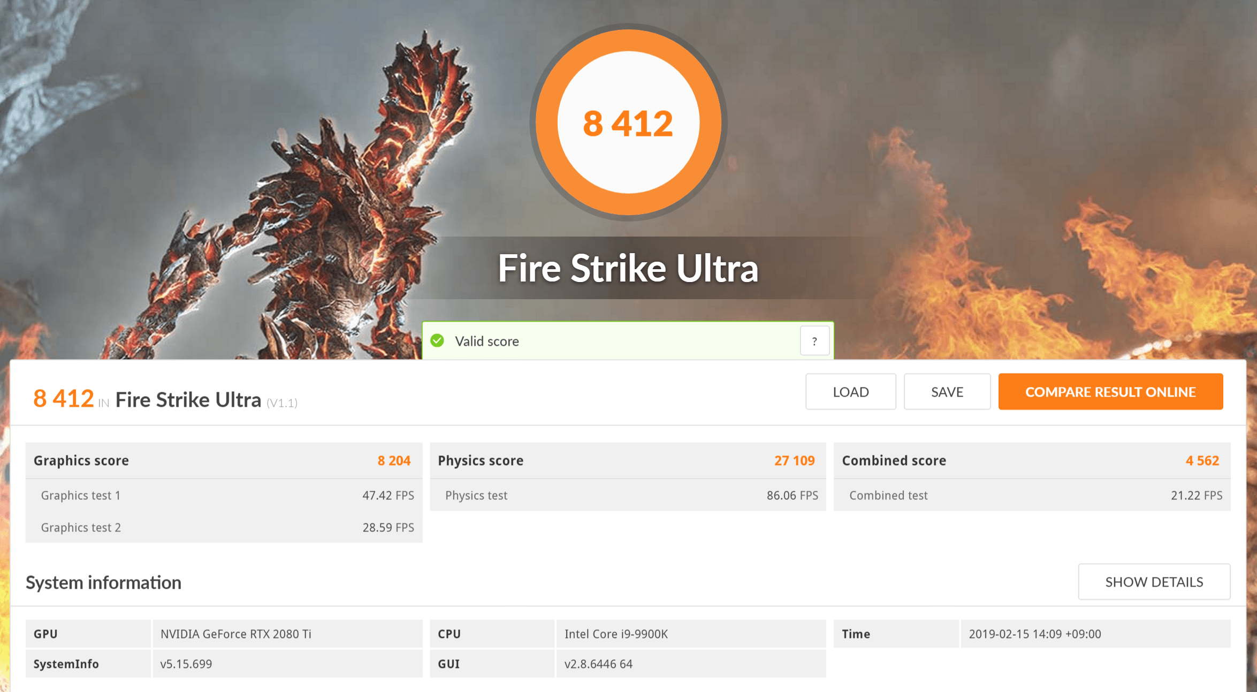Click the orange 8 412 result heading
Image resolution: width=1257 pixels, height=692 pixels.
point(64,399)
